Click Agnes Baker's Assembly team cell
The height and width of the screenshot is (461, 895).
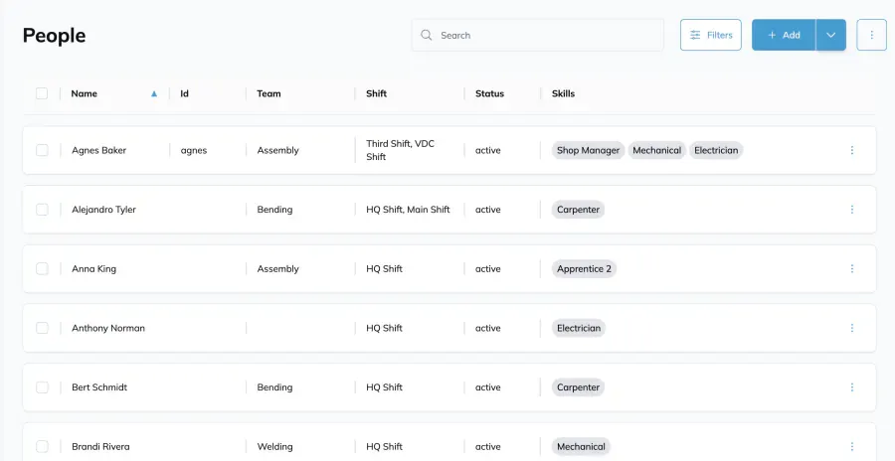(278, 151)
